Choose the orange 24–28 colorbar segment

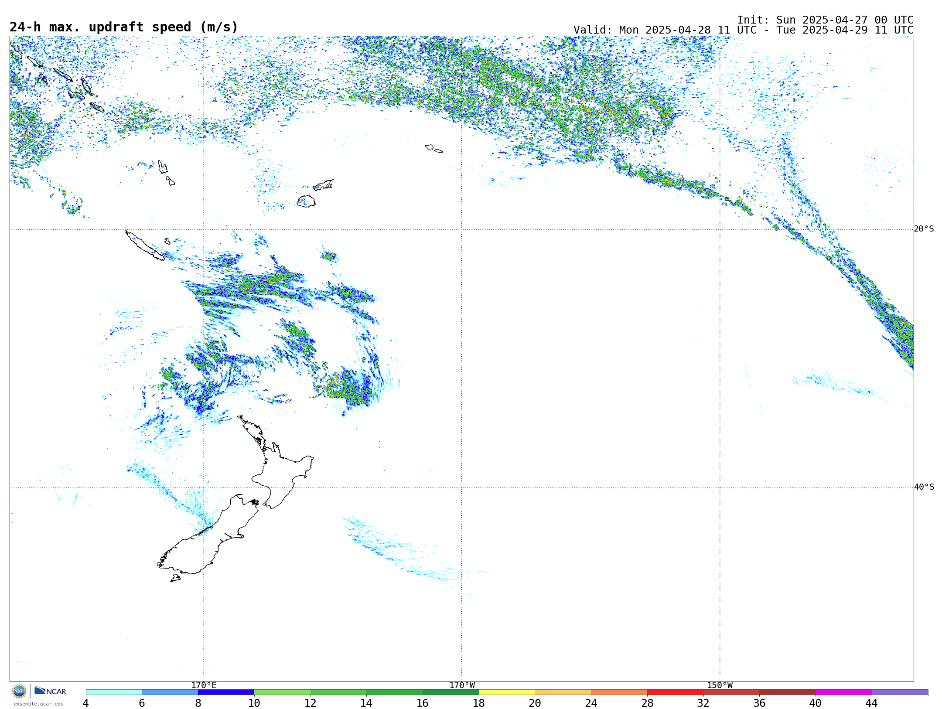point(619,692)
